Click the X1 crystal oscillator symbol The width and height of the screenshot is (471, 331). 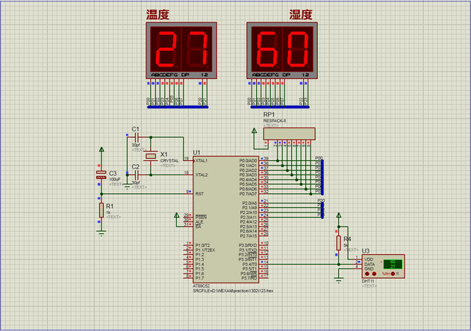point(152,157)
